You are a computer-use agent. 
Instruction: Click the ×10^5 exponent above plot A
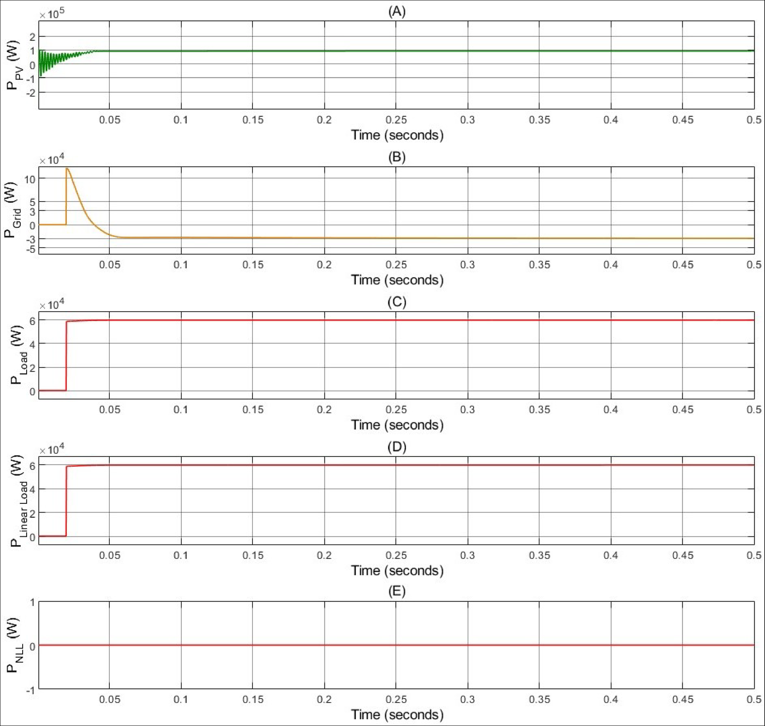click(52, 14)
